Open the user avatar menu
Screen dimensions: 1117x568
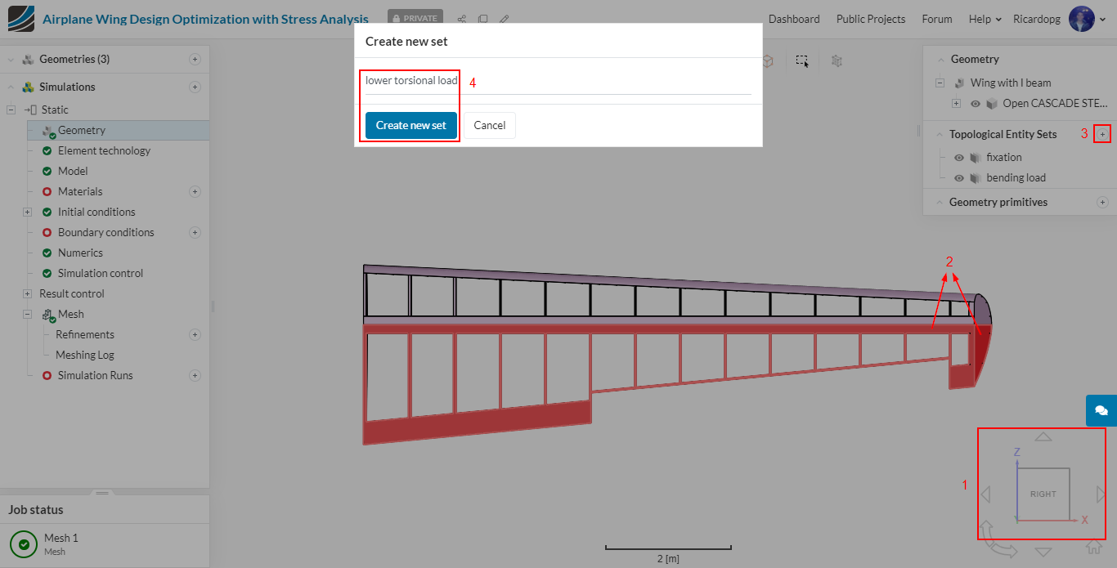click(1087, 19)
